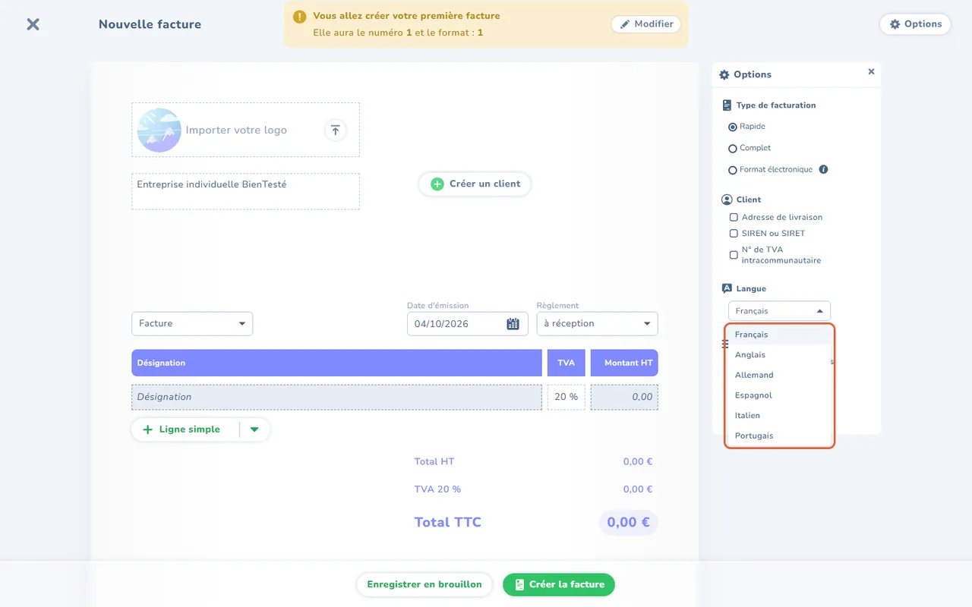
Task: Click the Entreprise individuelle BienTesté company field
Action: coord(245,191)
